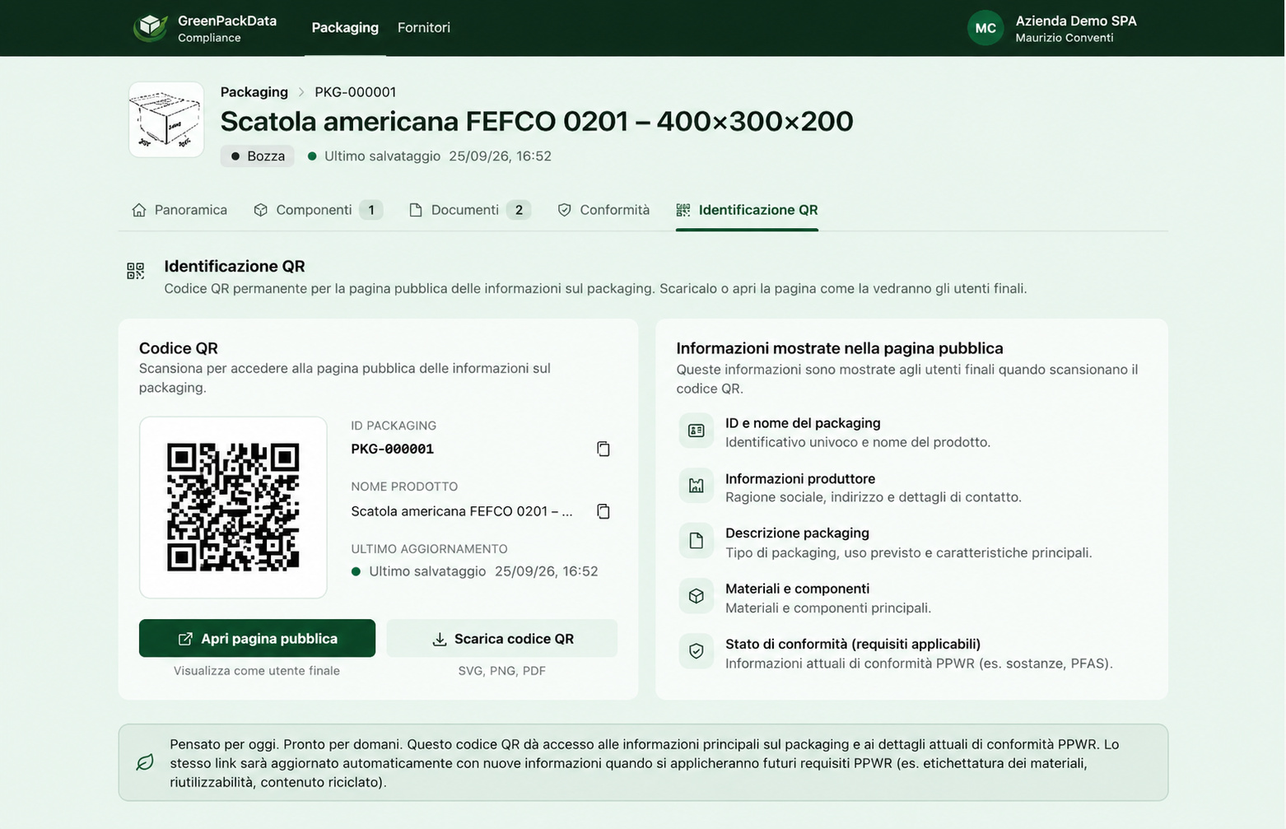1286x829 pixels.
Task: Open the Componenti tab
Action: [318, 210]
